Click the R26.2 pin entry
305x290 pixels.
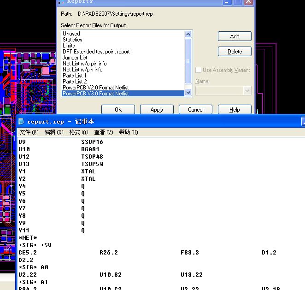click(109, 253)
